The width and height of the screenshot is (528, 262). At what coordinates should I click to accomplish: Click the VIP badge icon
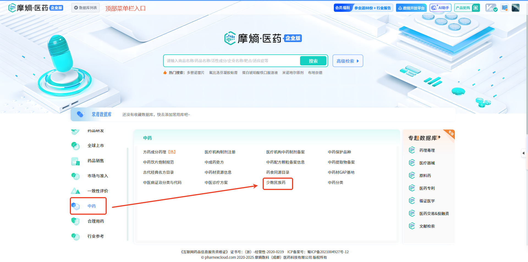pos(491,8)
